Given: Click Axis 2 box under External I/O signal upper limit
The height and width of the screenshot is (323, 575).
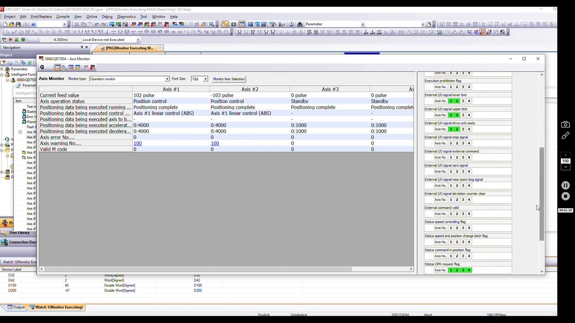Looking at the screenshot, I should [x=457, y=115].
